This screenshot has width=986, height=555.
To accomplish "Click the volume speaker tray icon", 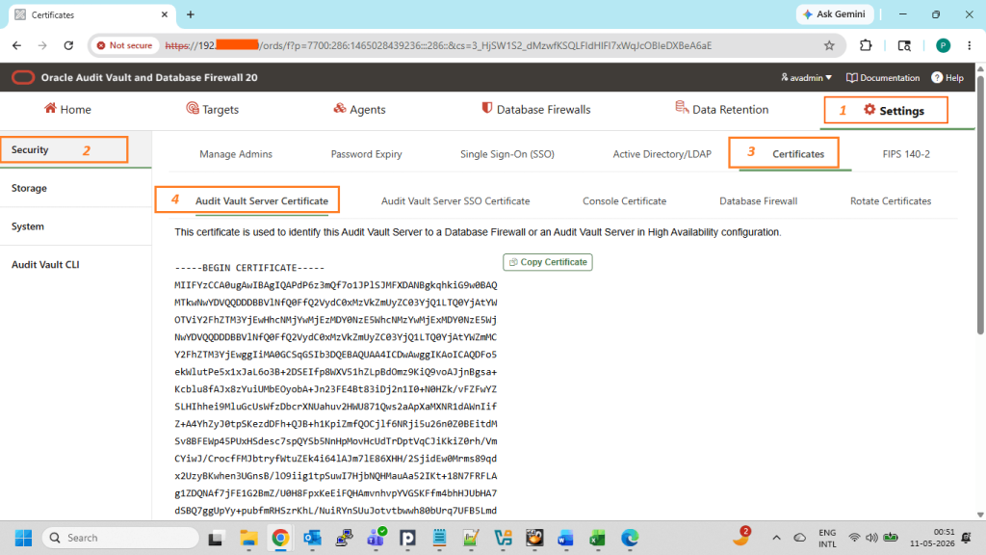I will 871,538.
